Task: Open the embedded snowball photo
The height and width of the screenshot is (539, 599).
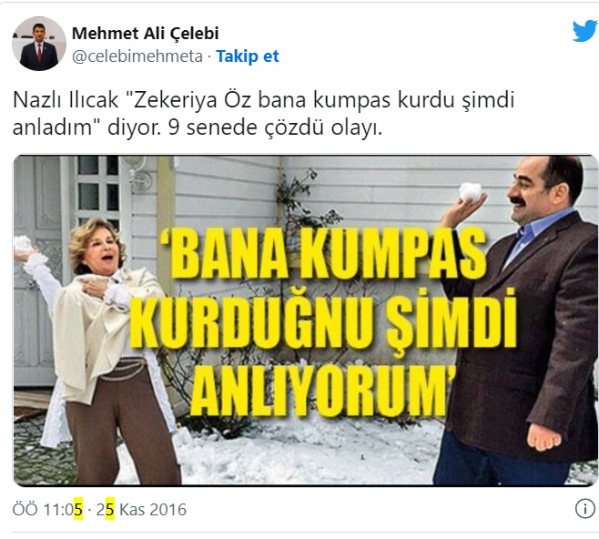Action: click(x=305, y=320)
